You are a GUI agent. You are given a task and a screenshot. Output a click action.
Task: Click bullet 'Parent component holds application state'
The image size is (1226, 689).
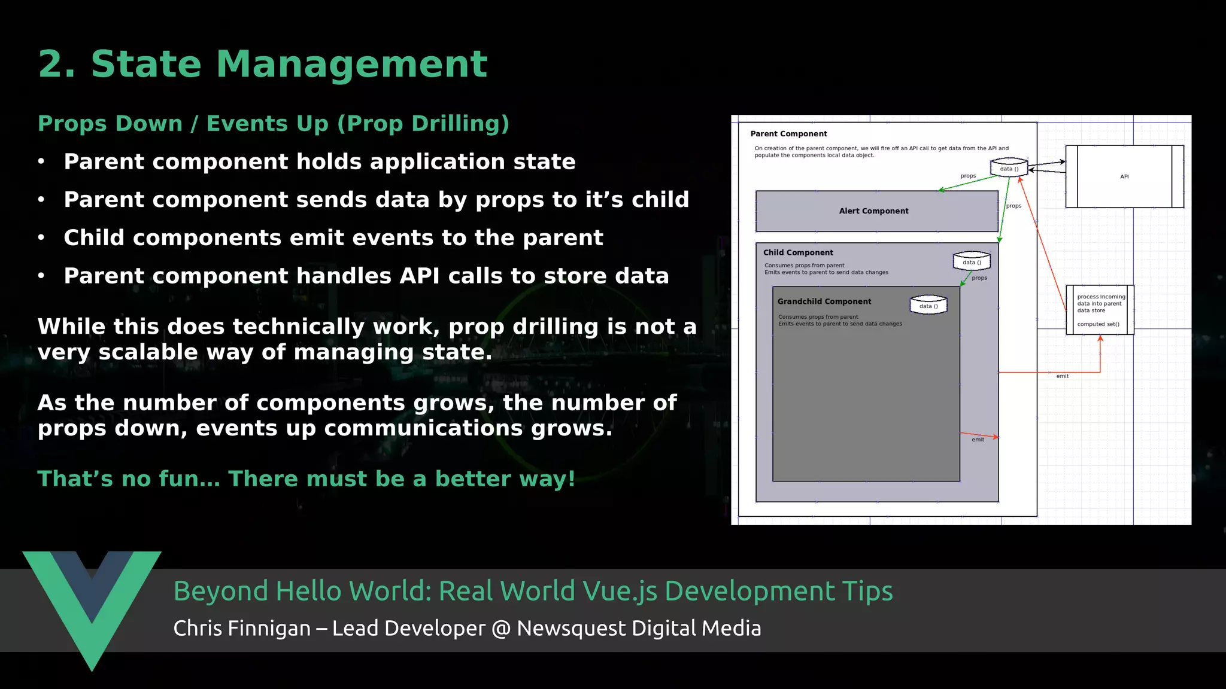coord(319,161)
